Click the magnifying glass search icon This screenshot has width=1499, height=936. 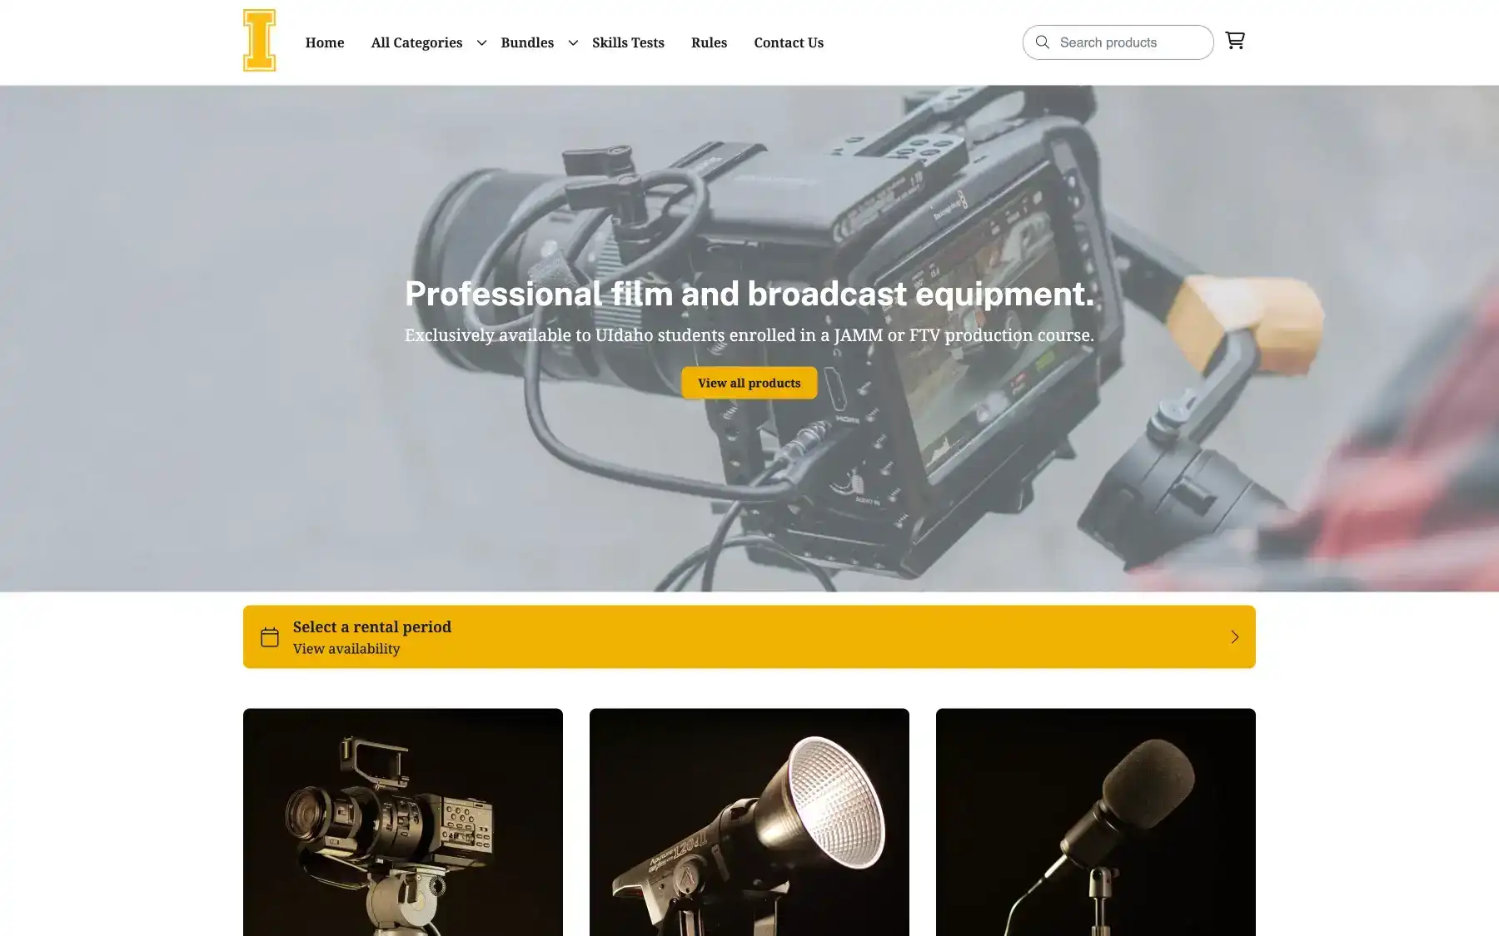tap(1042, 42)
